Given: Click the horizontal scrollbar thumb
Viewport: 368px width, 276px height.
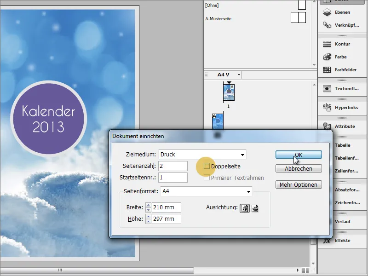Looking at the screenshot, I should click(97, 270).
